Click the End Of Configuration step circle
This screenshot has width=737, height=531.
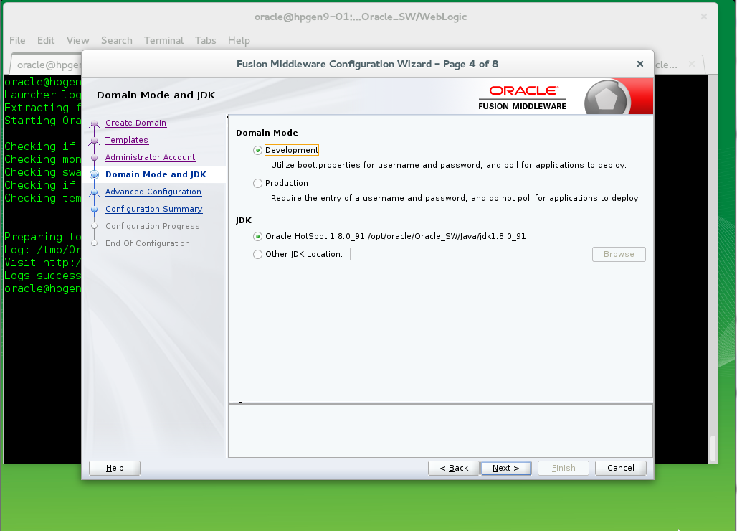[x=94, y=243]
